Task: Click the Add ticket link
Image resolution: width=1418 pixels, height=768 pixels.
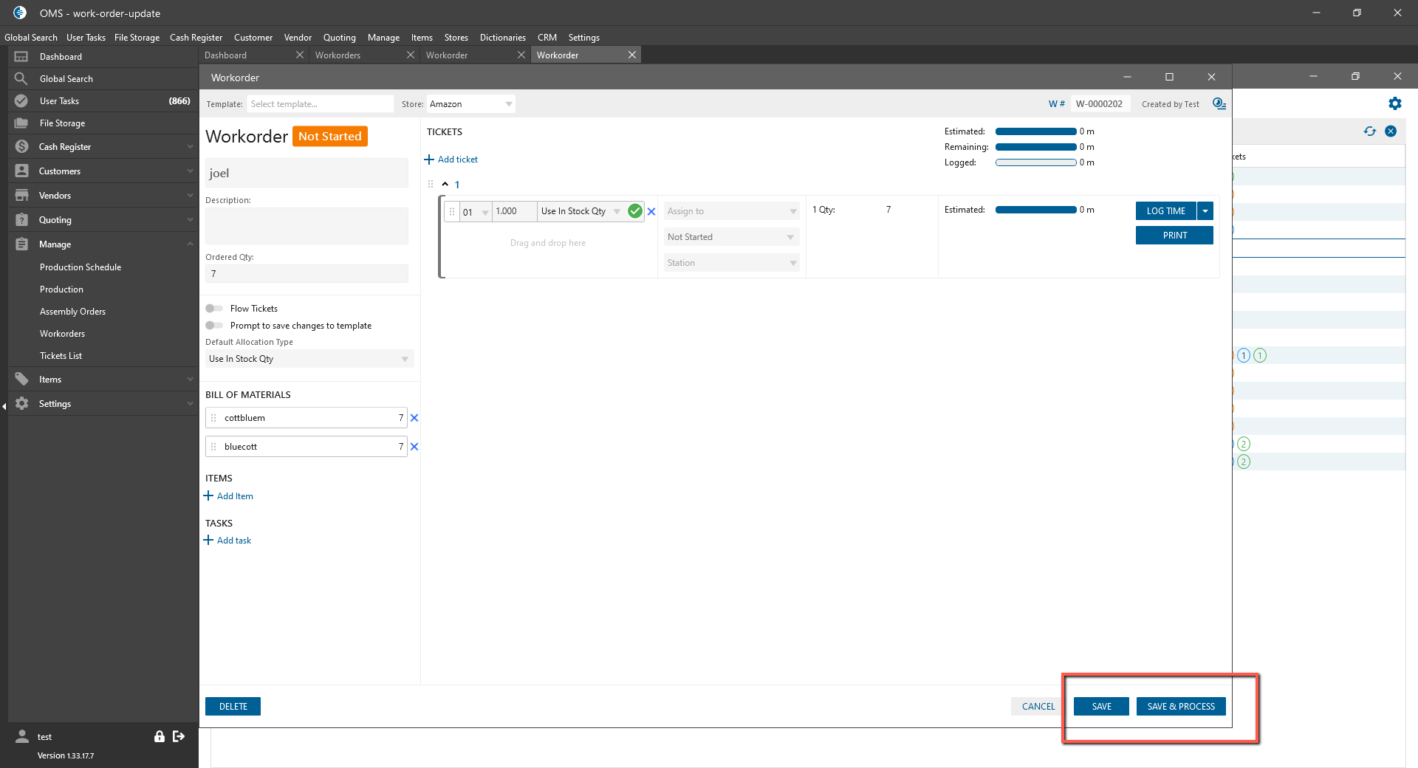Action: tap(451, 160)
